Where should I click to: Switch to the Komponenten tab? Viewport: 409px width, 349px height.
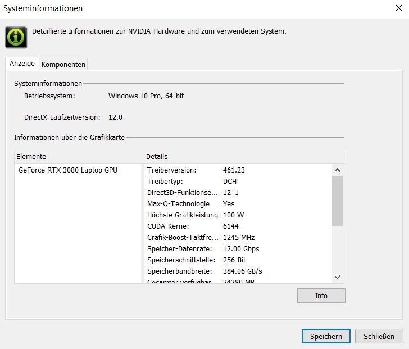pos(63,64)
